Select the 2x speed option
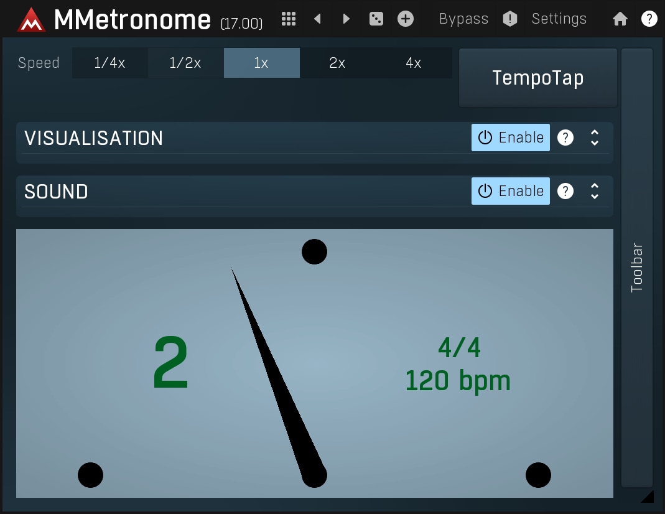This screenshot has width=665, height=514. [x=337, y=63]
